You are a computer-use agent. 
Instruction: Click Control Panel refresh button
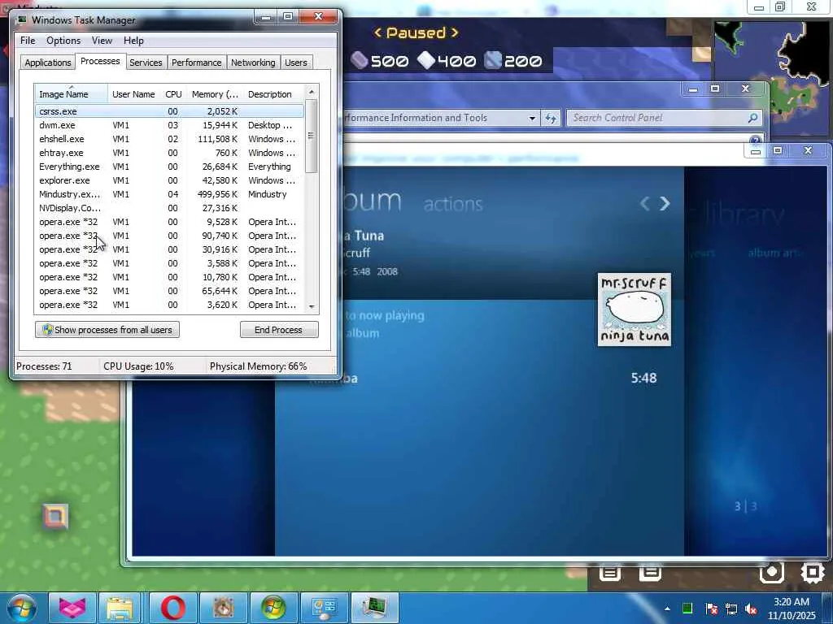551,119
